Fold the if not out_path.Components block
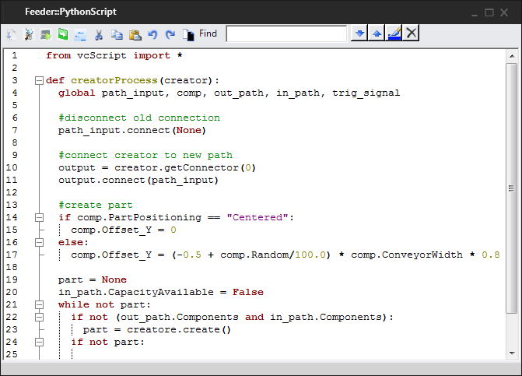 [x=37, y=317]
